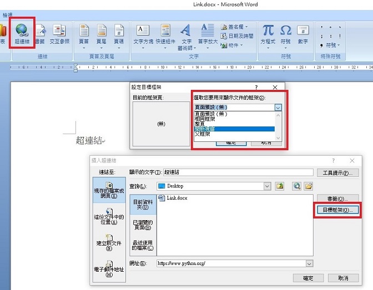Expand the 網址 address dropdown arrow
373x290 pixels.
309,264
